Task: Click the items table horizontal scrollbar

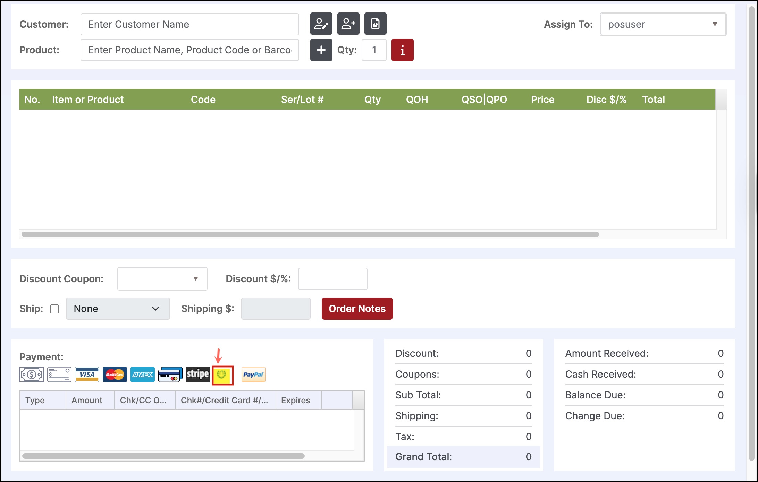Action: [310, 234]
